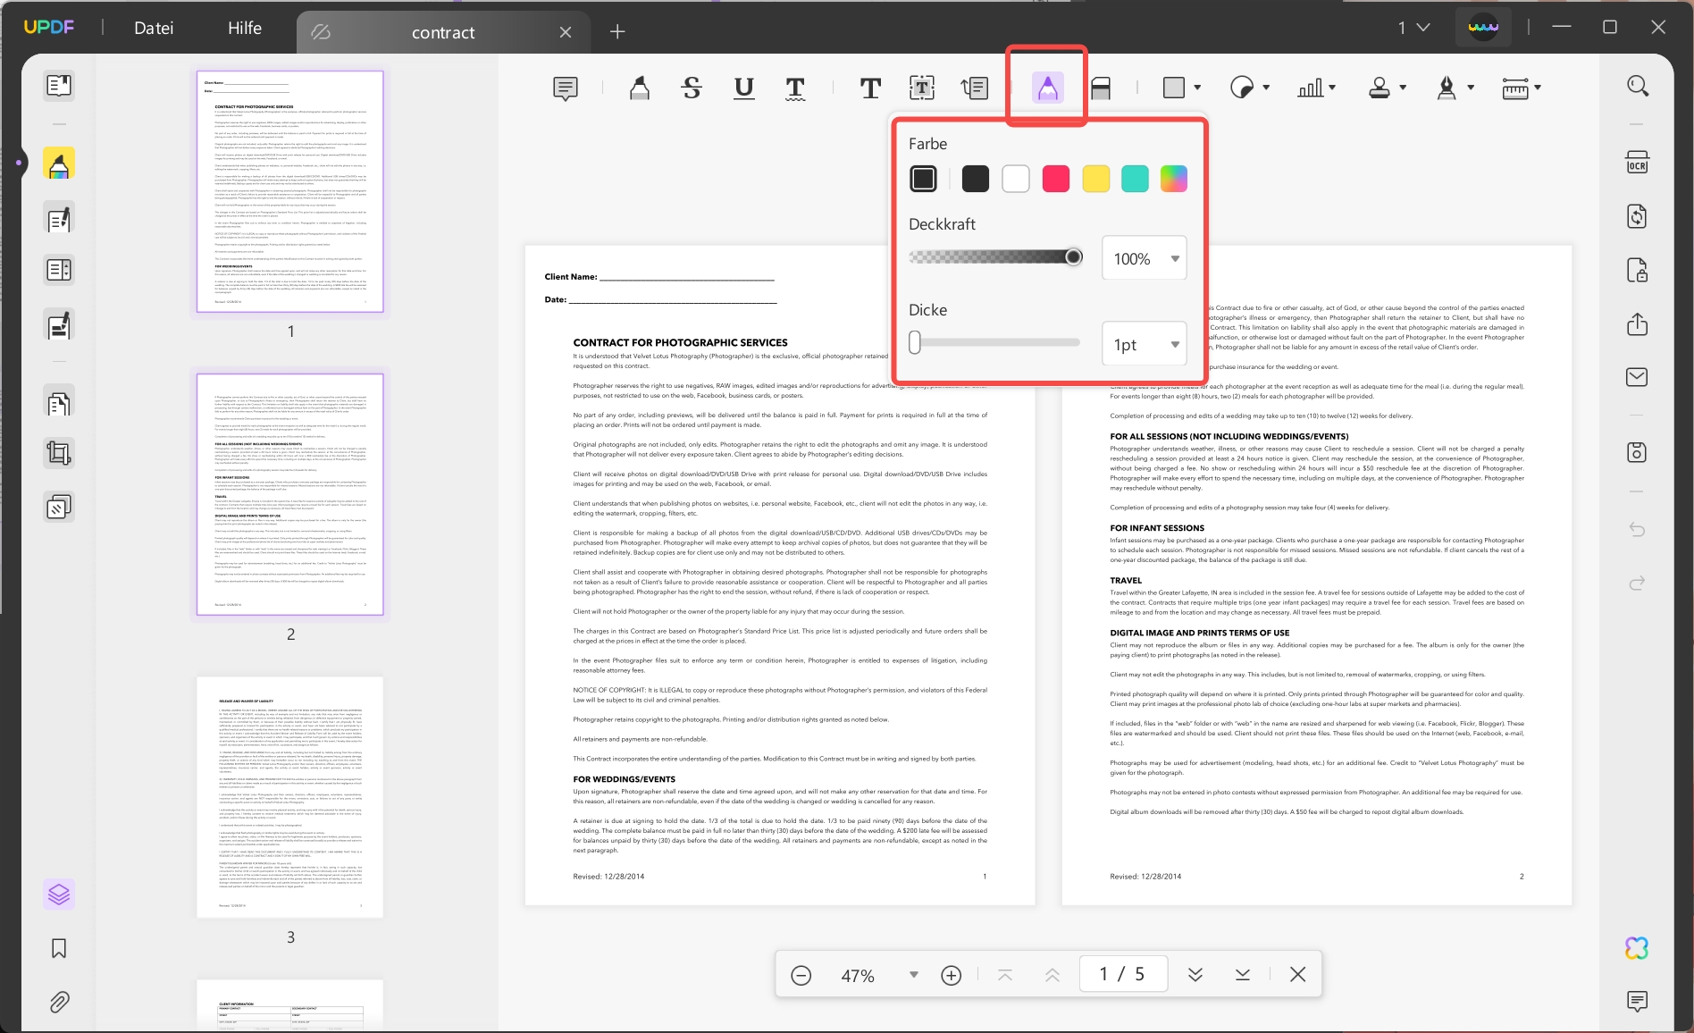Open the crop pages tool
1694x1033 pixels.
coord(59,454)
